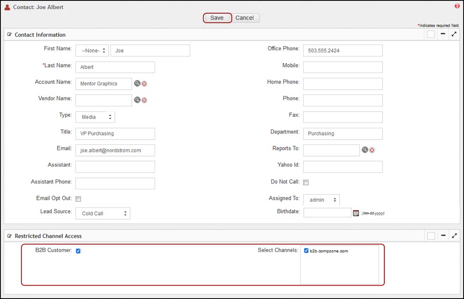Click the empty Birthdate field

point(327,213)
